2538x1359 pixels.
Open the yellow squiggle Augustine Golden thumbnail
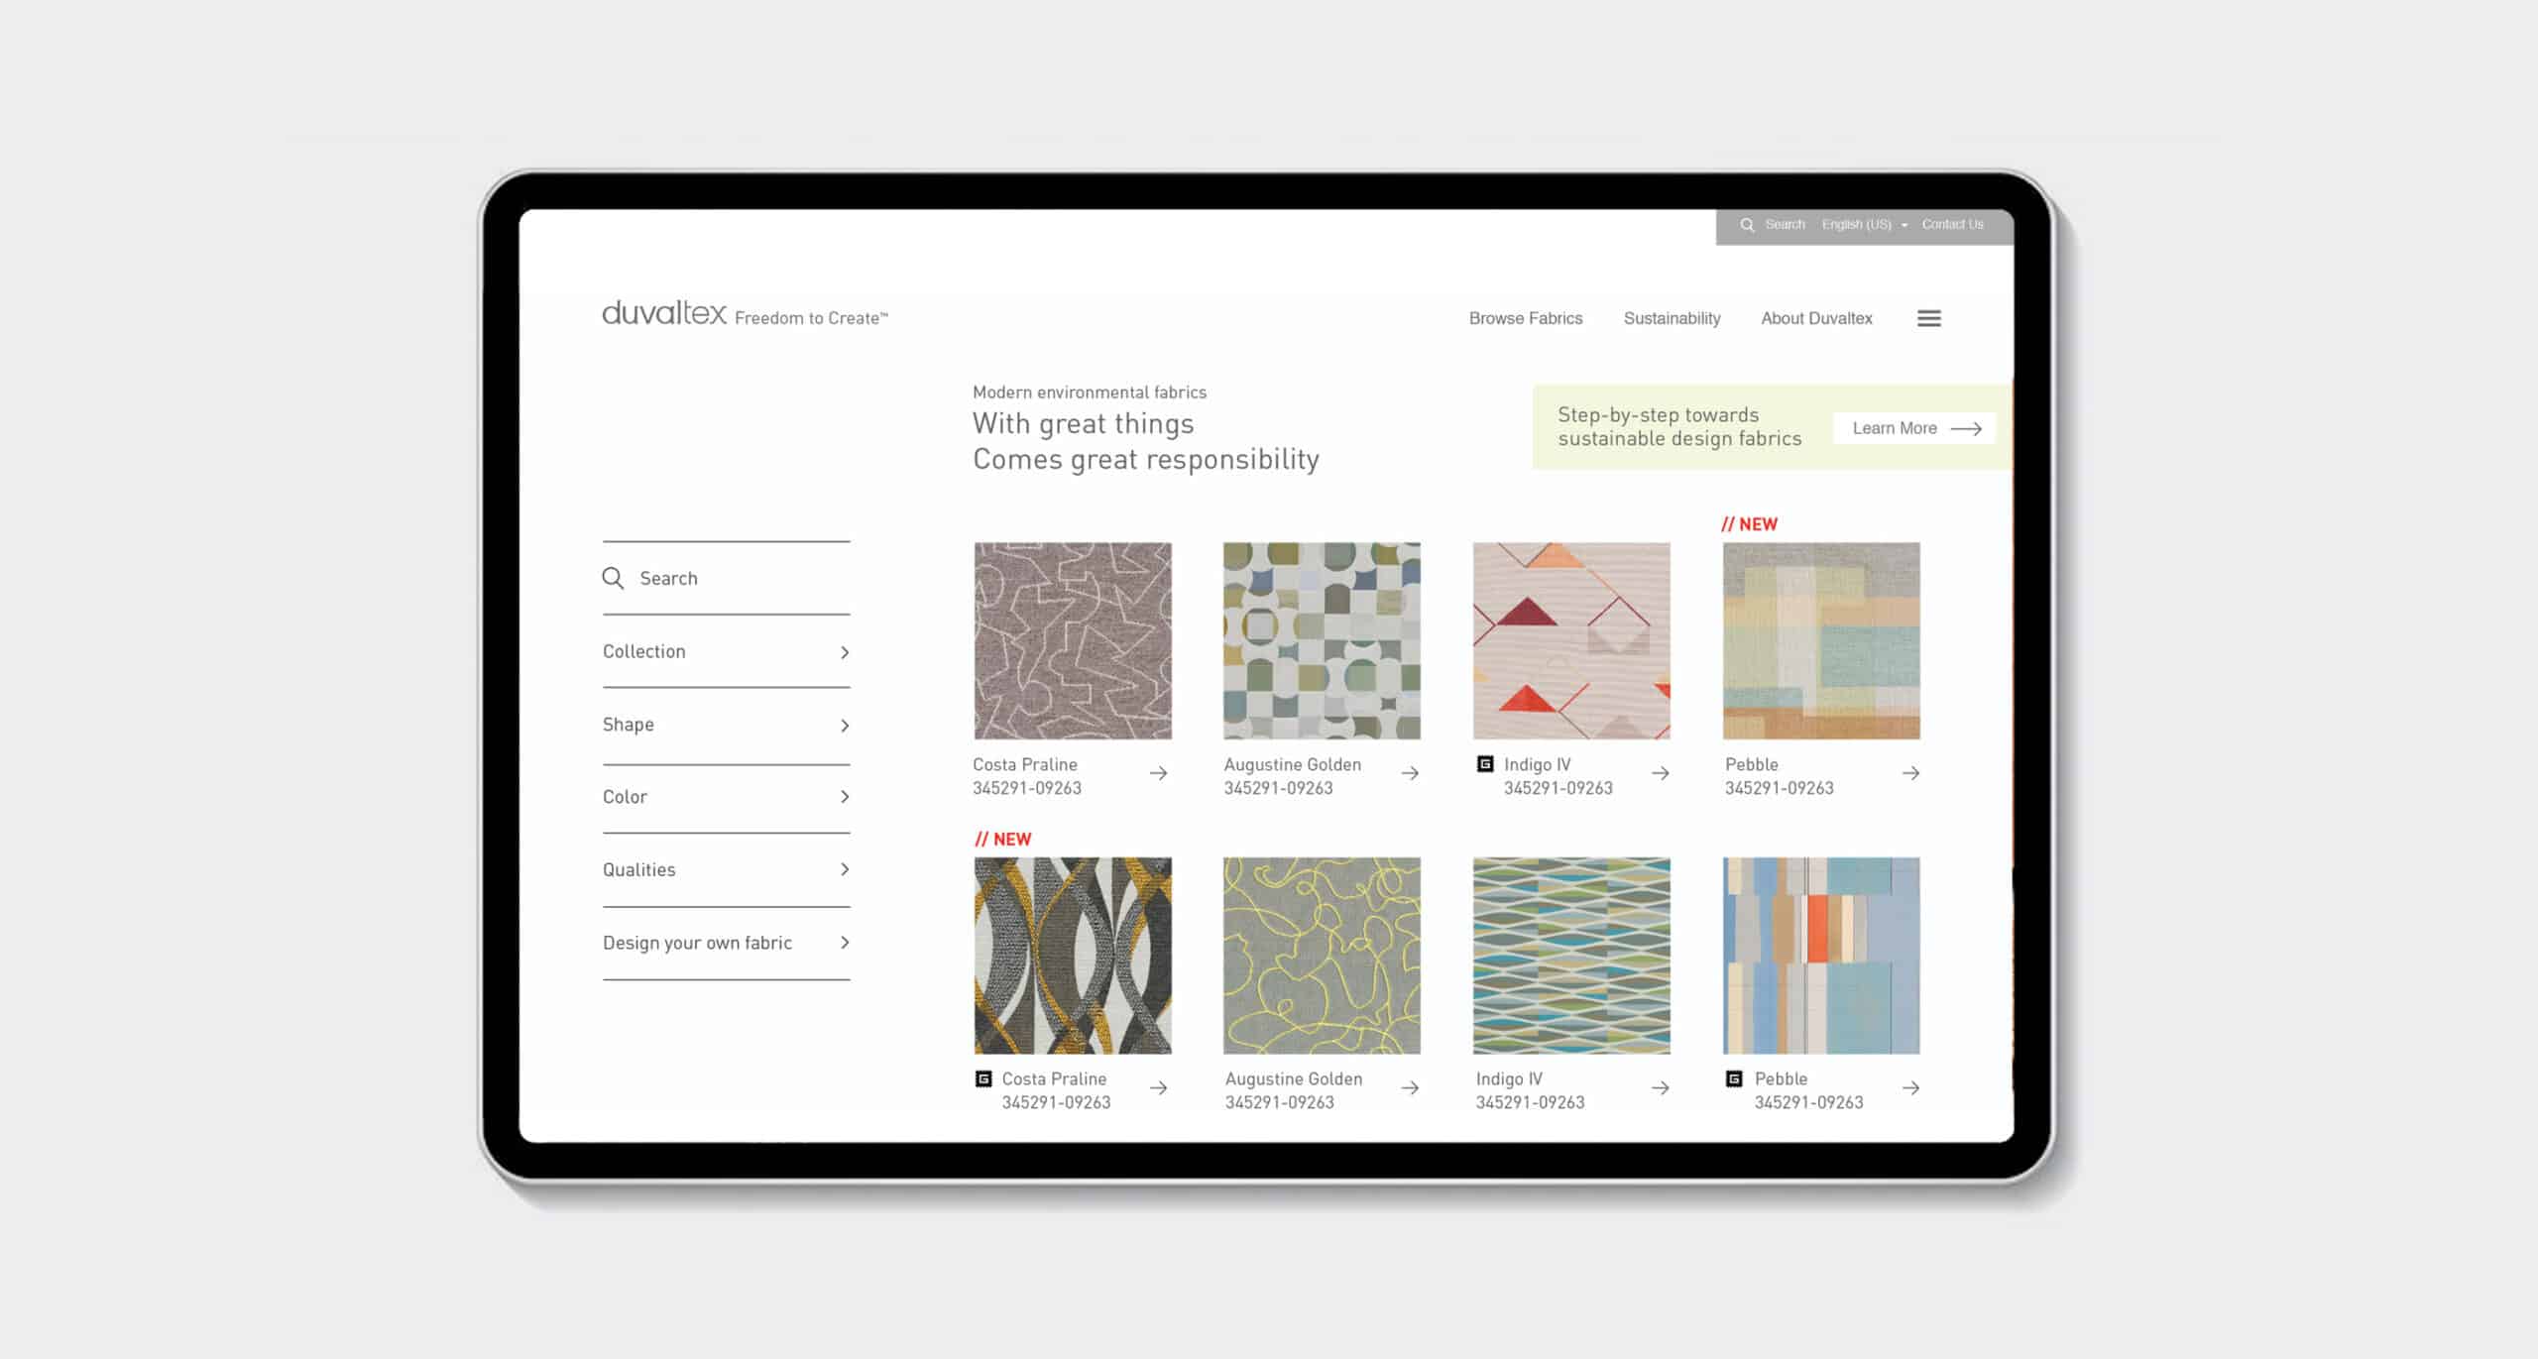(1322, 956)
